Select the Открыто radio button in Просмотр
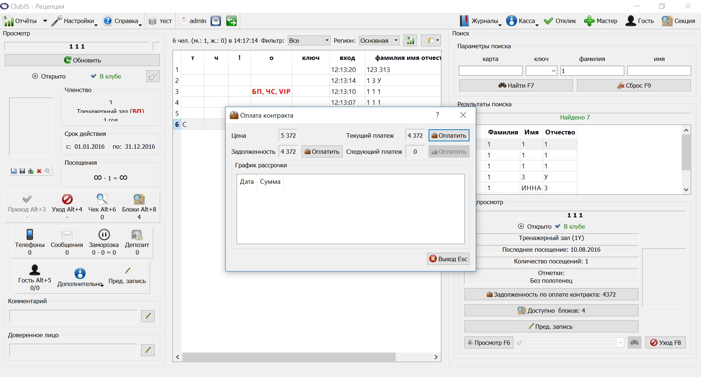 click(35, 76)
